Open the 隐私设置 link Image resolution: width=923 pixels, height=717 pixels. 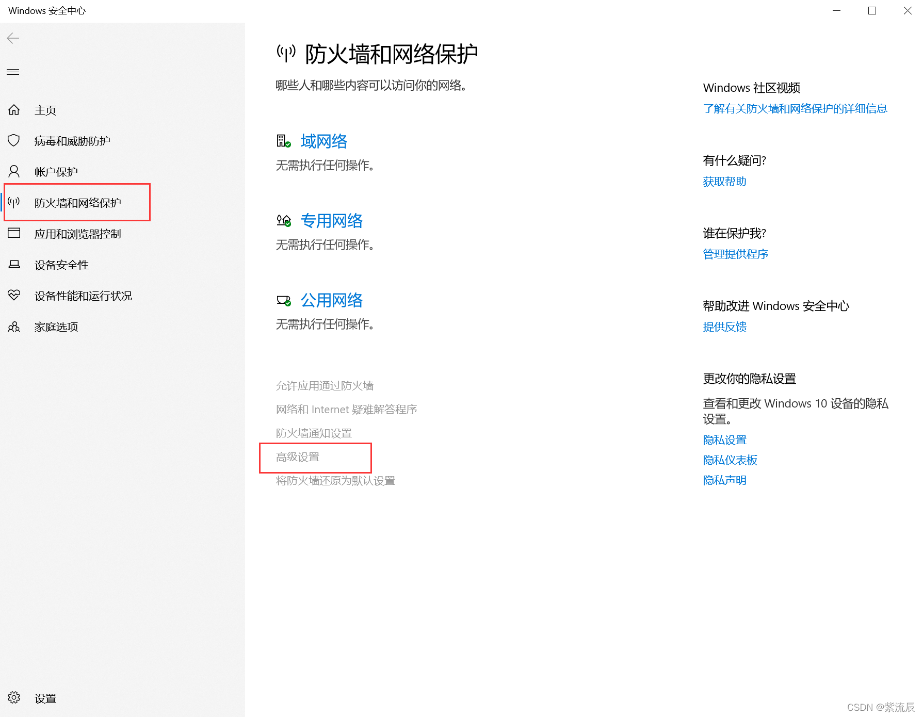click(x=724, y=439)
